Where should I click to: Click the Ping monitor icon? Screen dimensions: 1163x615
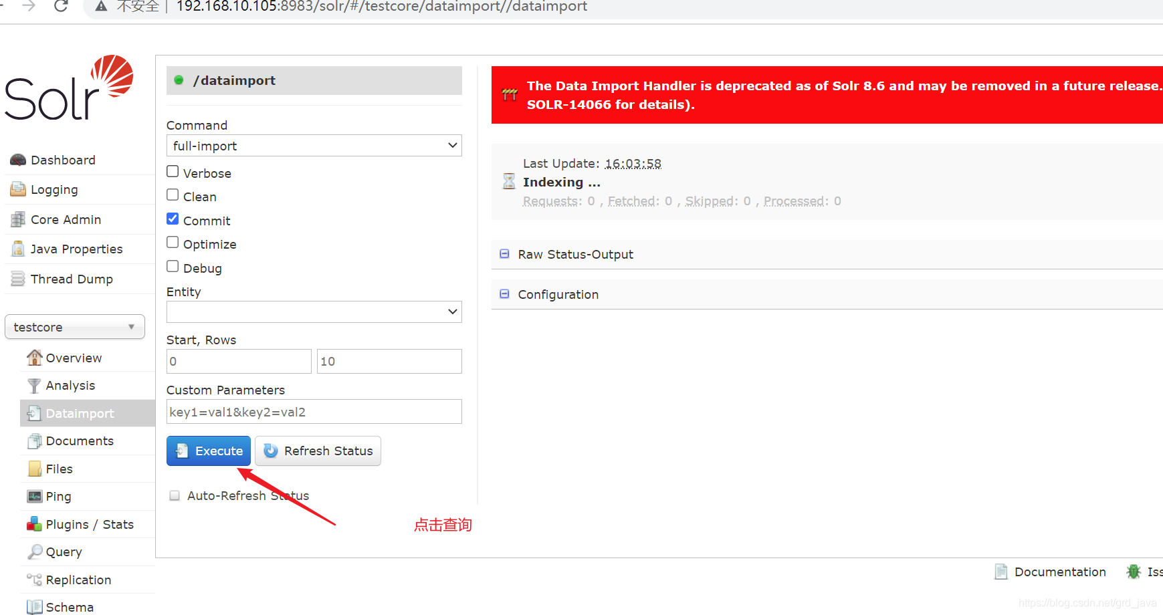(x=34, y=497)
